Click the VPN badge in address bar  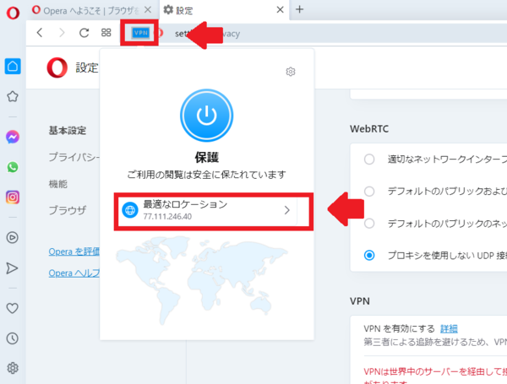140,33
